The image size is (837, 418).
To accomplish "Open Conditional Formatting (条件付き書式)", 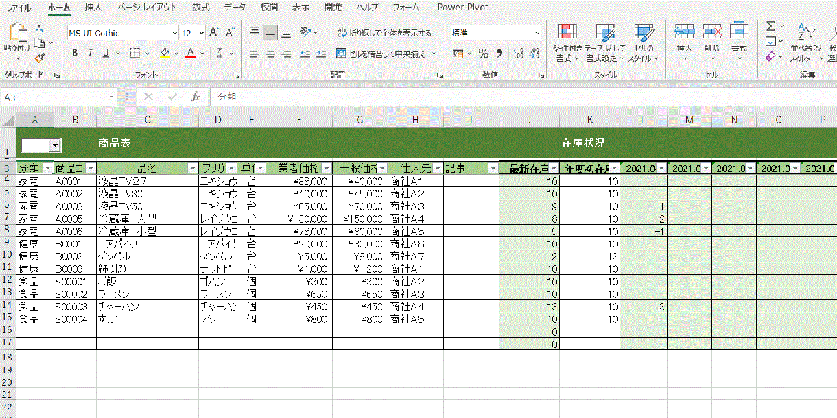I will click(567, 43).
